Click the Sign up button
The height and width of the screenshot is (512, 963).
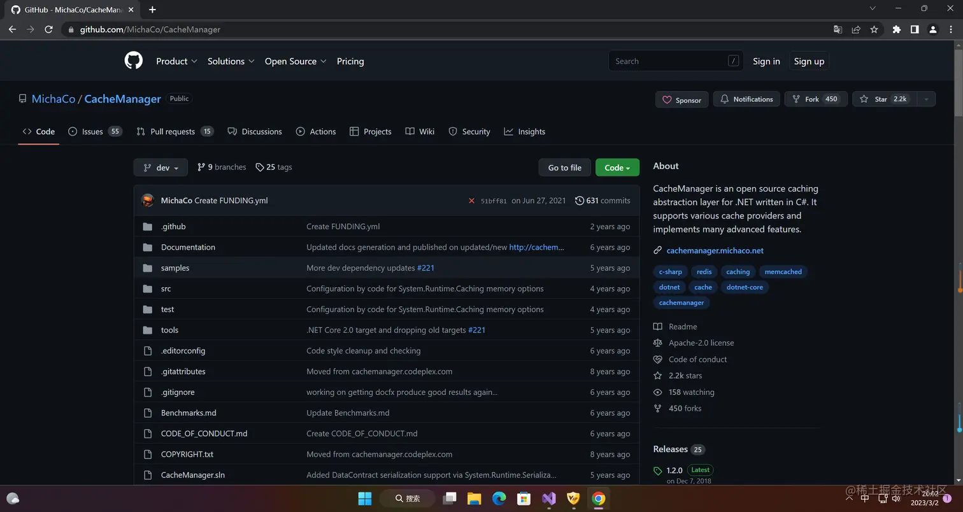(809, 61)
